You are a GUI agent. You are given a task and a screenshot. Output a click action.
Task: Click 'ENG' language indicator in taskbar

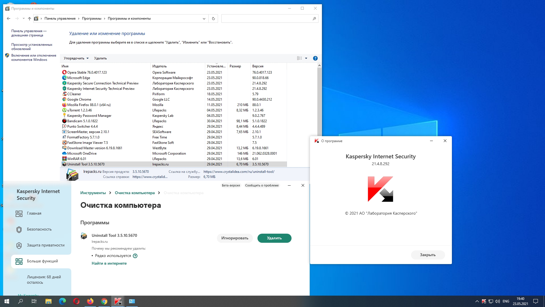coord(506,301)
